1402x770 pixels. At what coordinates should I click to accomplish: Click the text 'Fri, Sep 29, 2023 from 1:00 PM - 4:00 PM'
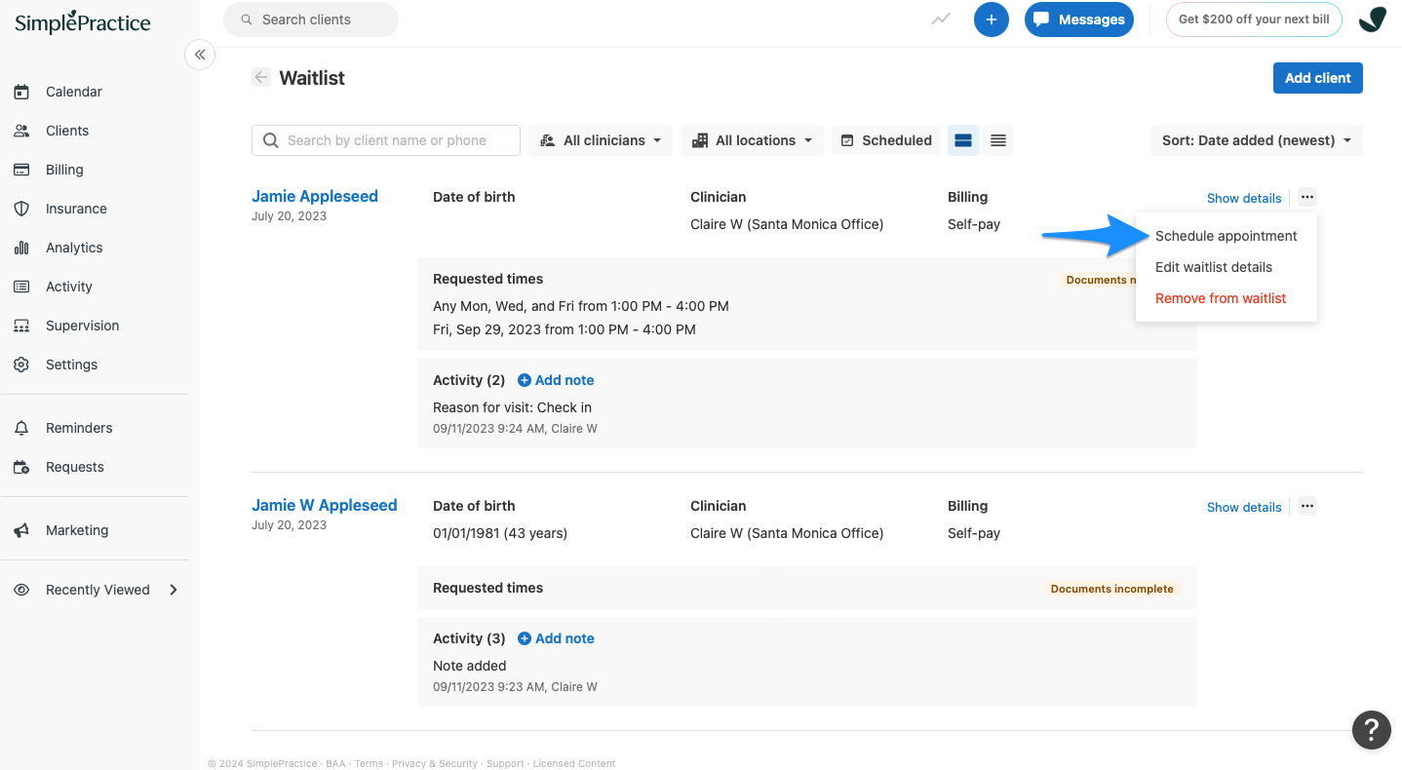(565, 329)
